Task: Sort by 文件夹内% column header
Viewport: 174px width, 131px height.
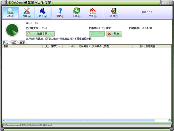Action: click(83, 46)
